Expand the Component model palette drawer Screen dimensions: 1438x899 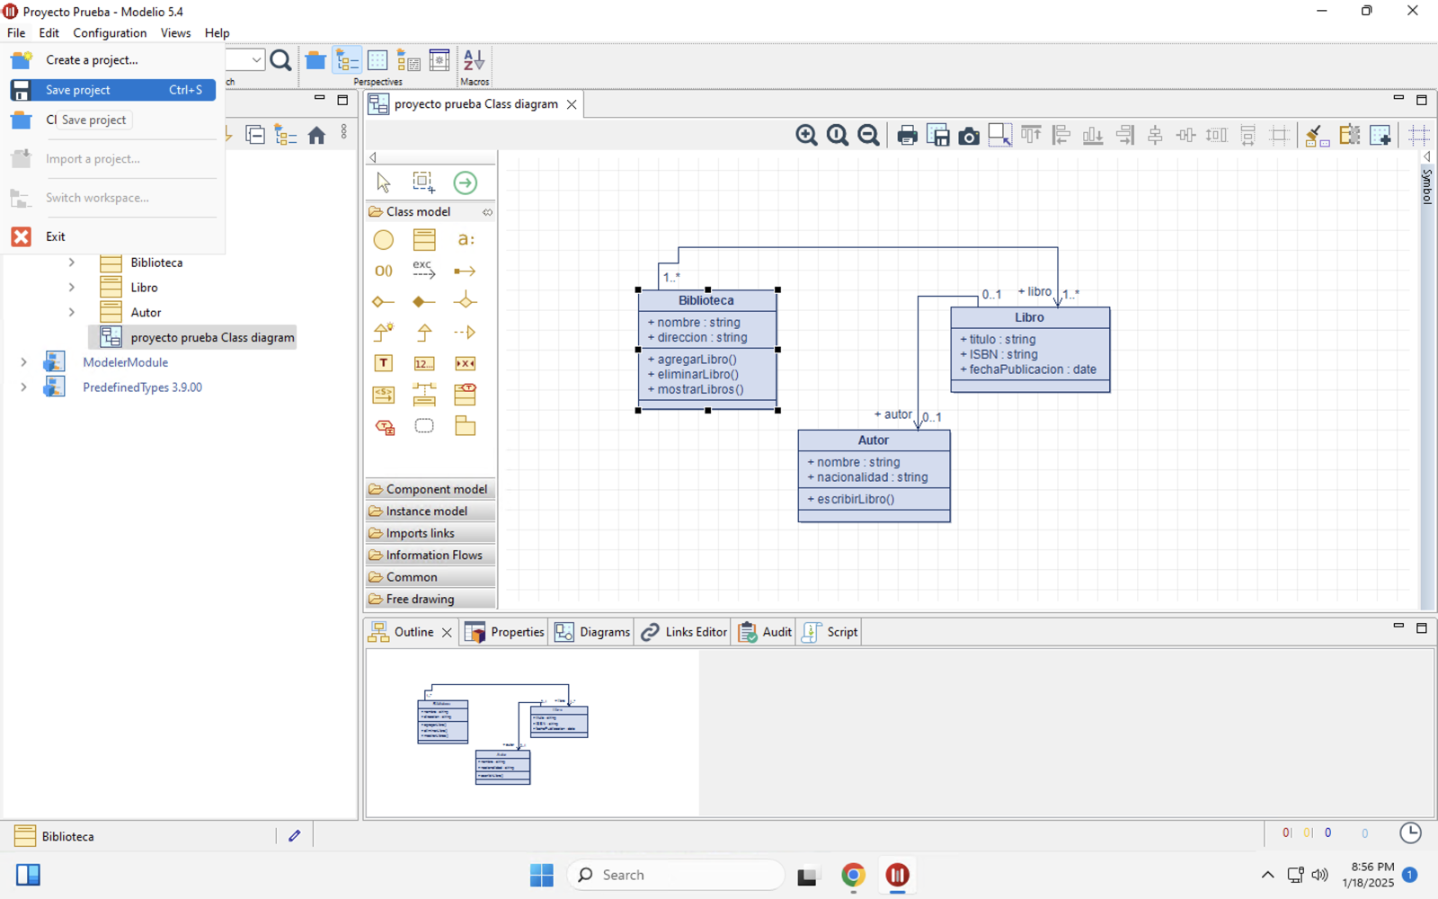tap(431, 489)
